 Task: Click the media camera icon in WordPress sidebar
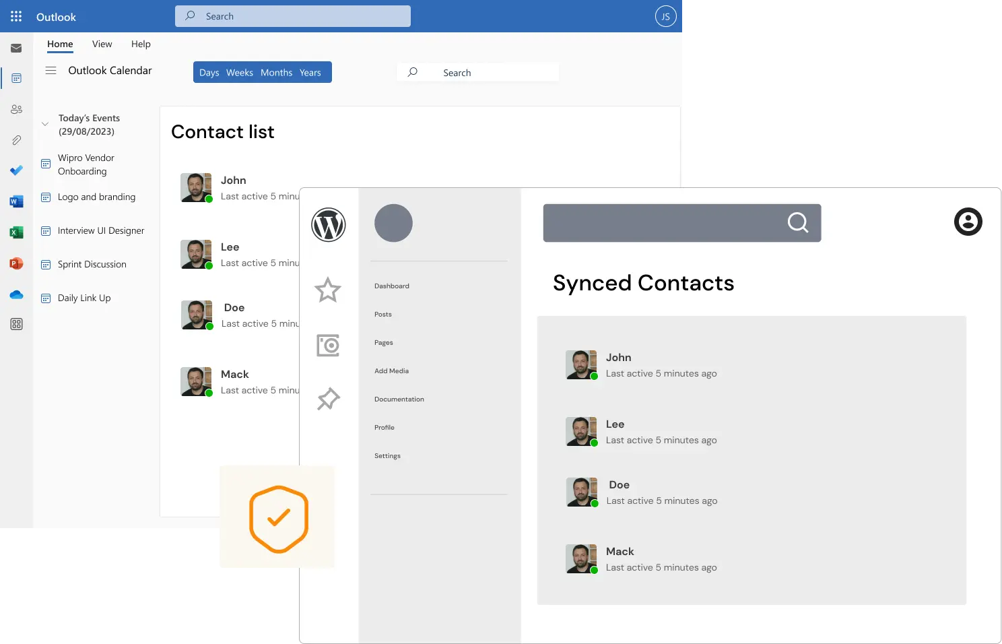328,346
